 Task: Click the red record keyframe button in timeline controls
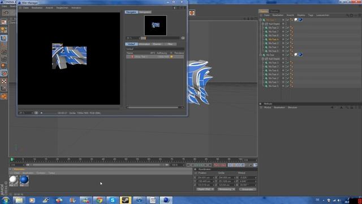(x=216, y=165)
